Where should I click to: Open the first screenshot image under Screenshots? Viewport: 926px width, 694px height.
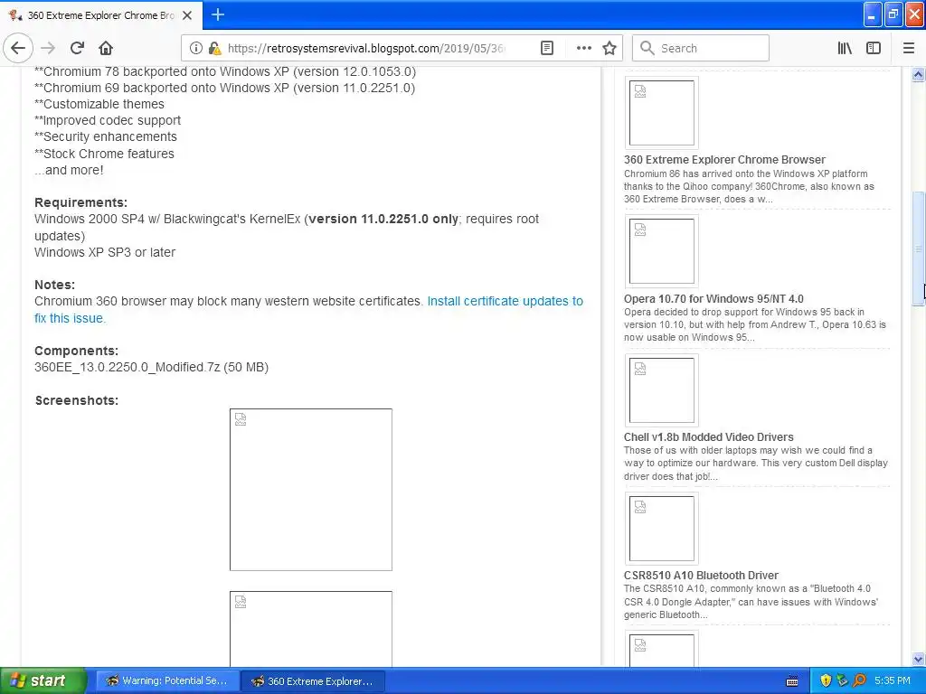[x=311, y=490]
